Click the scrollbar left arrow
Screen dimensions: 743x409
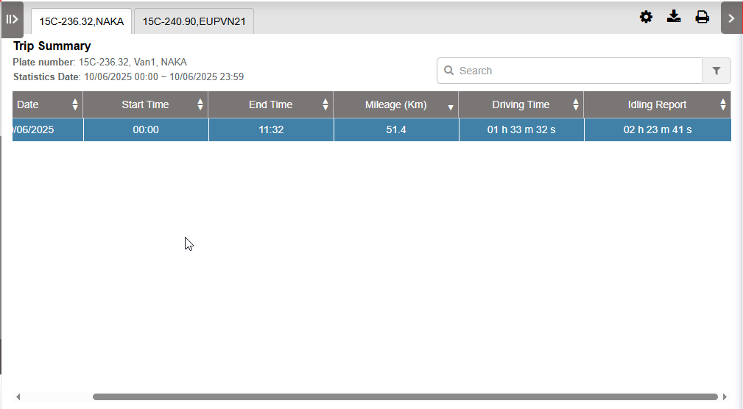coord(18,396)
